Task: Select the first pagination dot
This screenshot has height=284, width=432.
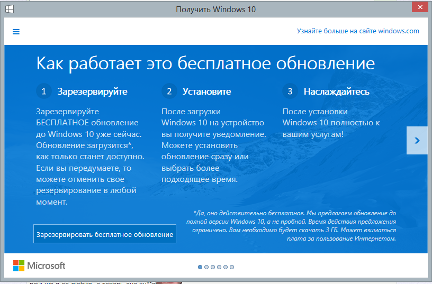Action: [x=200, y=267]
